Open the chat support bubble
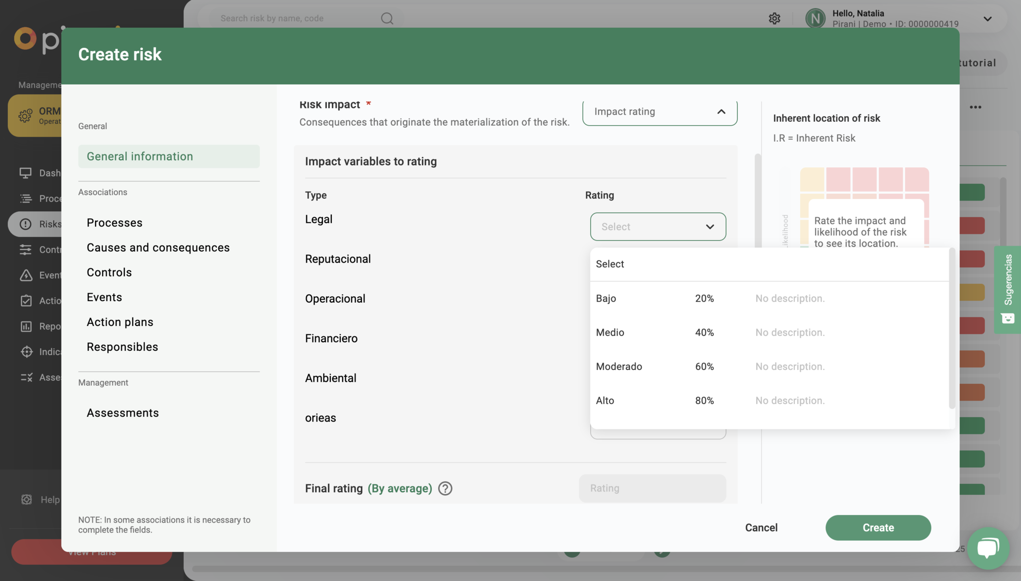The height and width of the screenshot is (581, 1021). click(x=988, y=548)
